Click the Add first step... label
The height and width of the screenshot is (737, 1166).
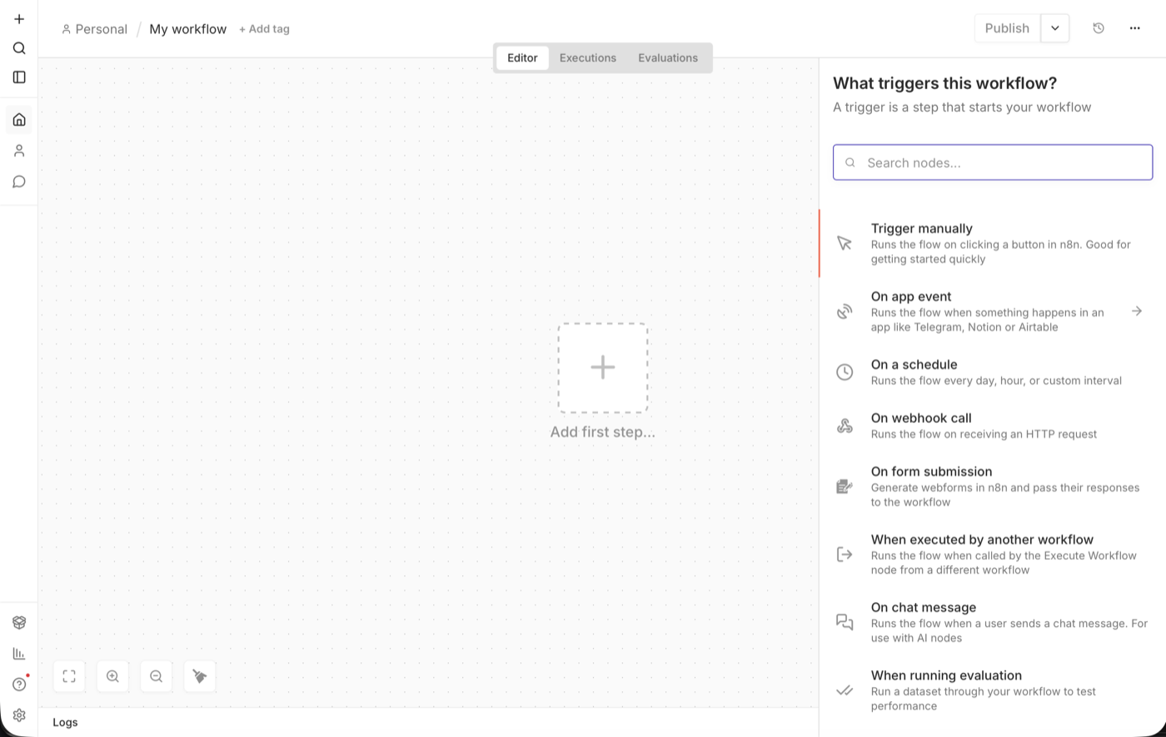click(x=603, y=432)
